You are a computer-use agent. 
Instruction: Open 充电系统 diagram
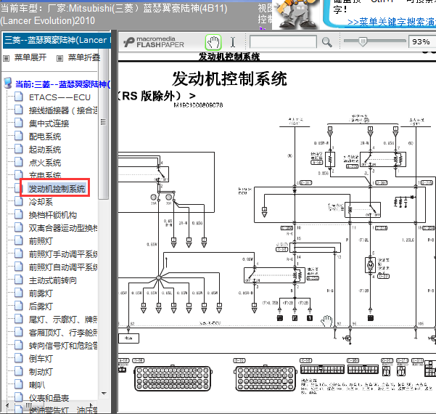[45, 175]
